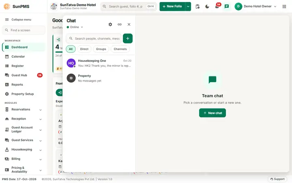292x183 pixels.
Task: Open notifications bell icon
Action: [x=217, y=7]
